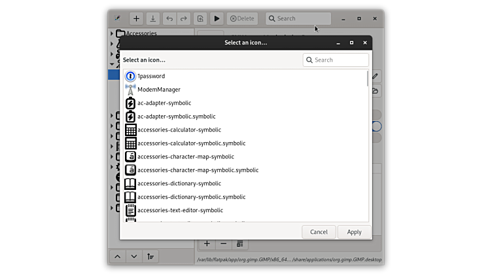492x277 pixels.
Task: Choose the ModemManager icon
Action: [x=158, y=89]
